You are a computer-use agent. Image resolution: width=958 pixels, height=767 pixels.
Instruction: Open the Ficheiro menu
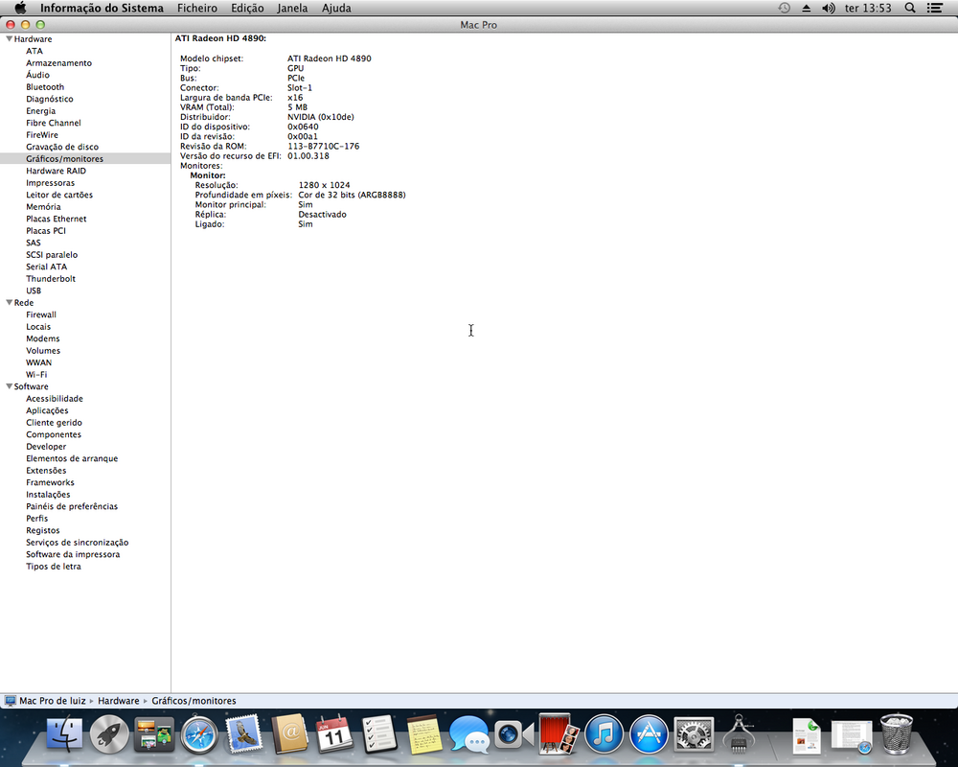(x=196, y=8)
